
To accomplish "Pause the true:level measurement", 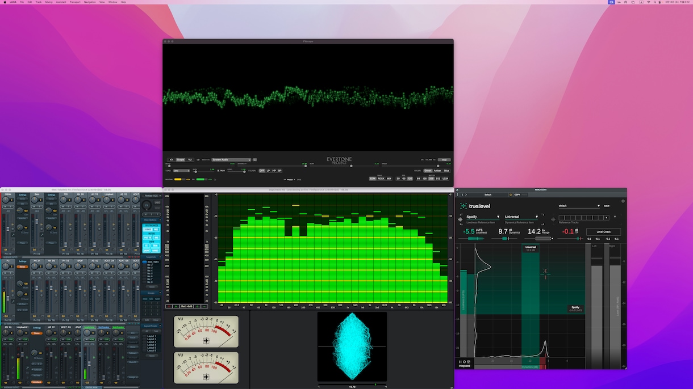I will click(x=461, y=361).
